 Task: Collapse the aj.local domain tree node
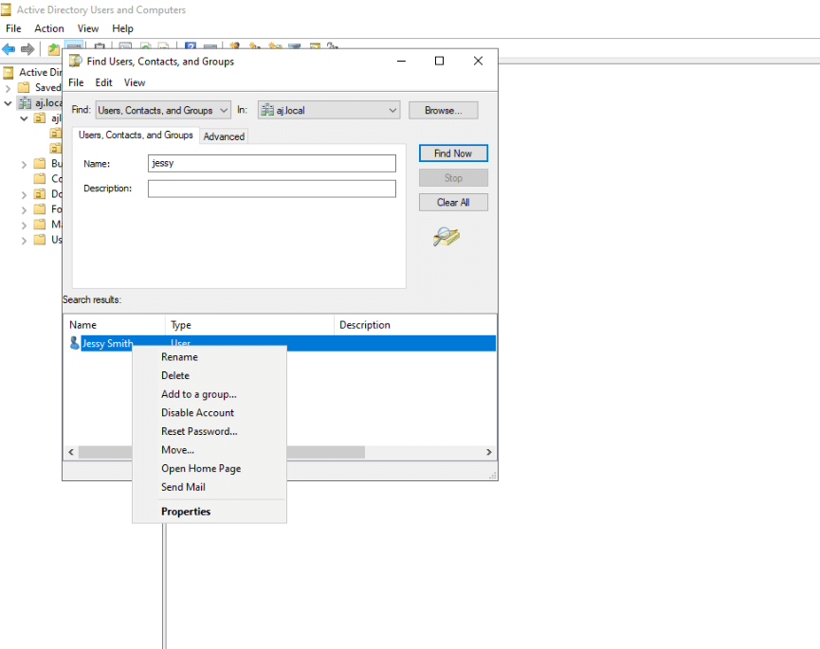pos(9,102)
